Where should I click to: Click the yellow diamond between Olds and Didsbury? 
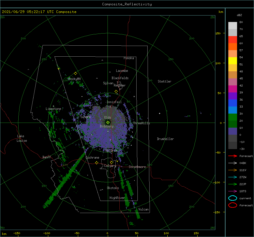pyautogui.click(x=108, y=123)
